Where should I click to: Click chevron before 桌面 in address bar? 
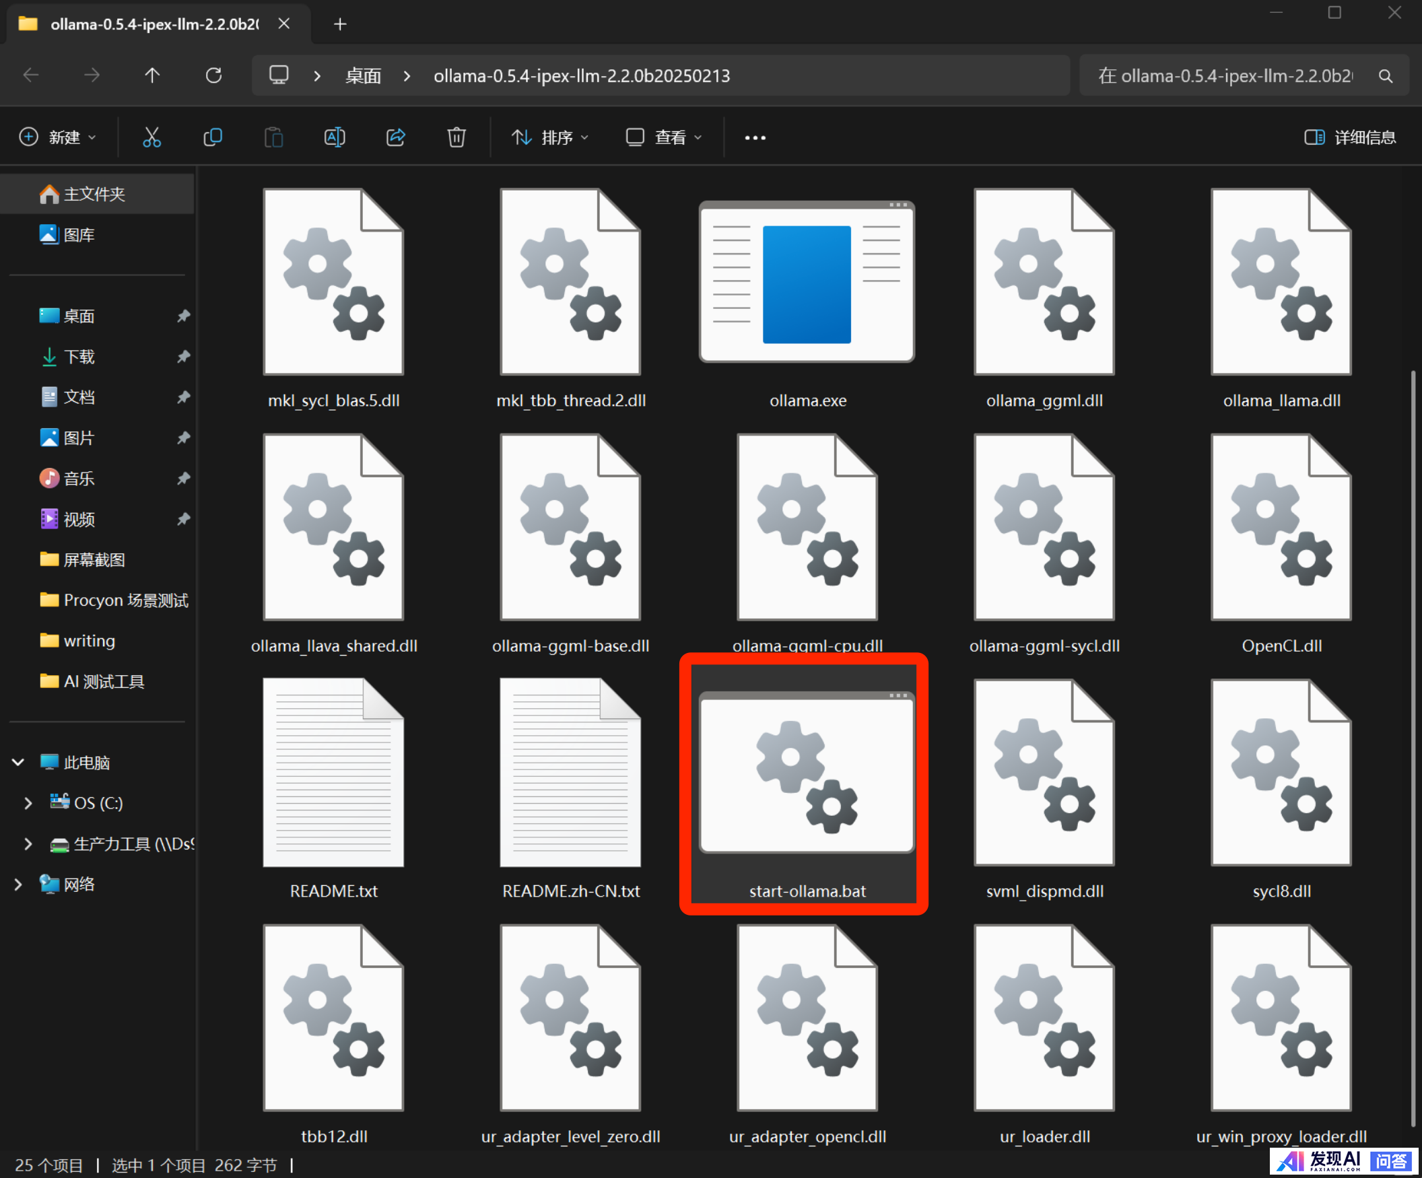point(317,76)
